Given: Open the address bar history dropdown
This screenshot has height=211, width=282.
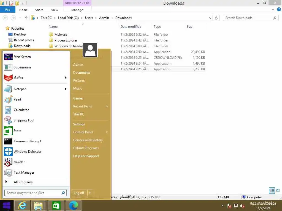Looking at the screenshot, I should [210, 18].
